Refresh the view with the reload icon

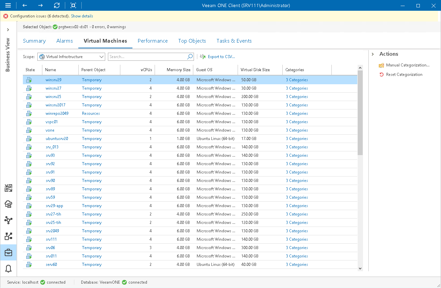(x=57, y=5)
